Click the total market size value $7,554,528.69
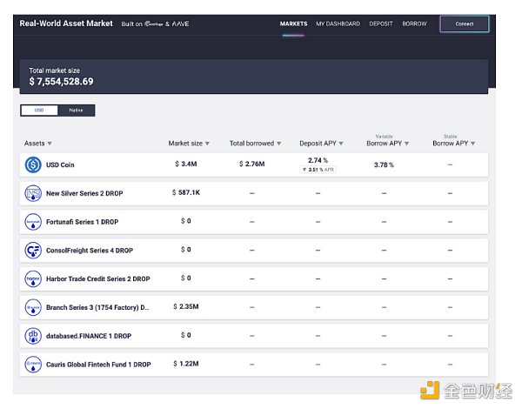 (x=61, y=81)
